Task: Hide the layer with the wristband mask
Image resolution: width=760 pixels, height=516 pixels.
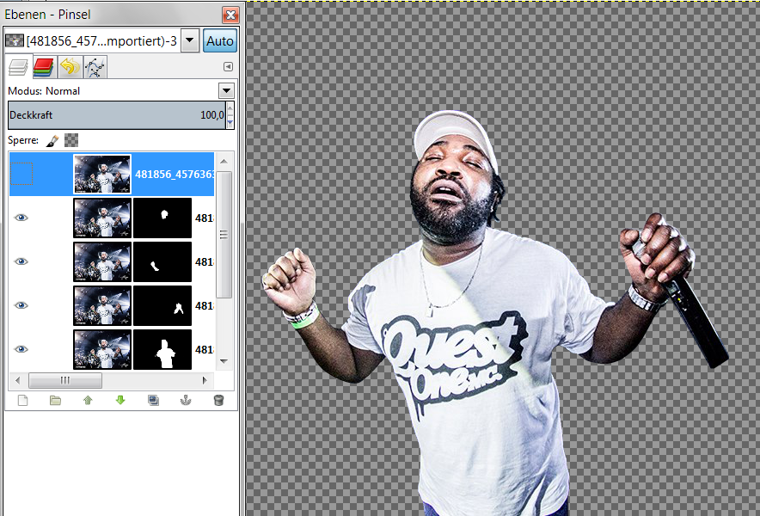Action: 21,261
